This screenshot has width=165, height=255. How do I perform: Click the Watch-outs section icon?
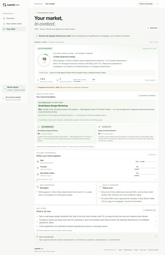(100, 187)
